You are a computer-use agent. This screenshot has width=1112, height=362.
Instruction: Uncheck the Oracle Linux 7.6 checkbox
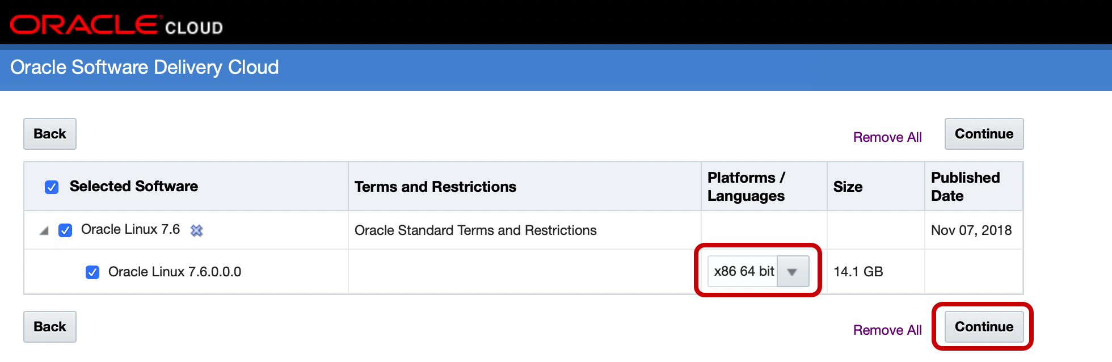(65, 230)
